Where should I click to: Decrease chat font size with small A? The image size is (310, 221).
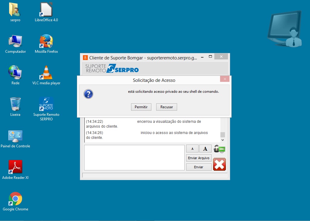click(192, 149)
